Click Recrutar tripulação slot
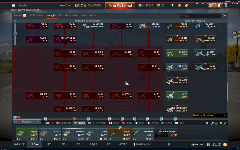Screen dimensions: 240x150 coord(166,133)
